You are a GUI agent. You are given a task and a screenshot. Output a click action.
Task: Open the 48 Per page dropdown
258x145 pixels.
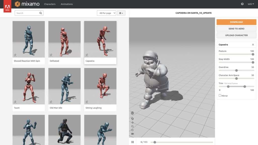[106, 13]
